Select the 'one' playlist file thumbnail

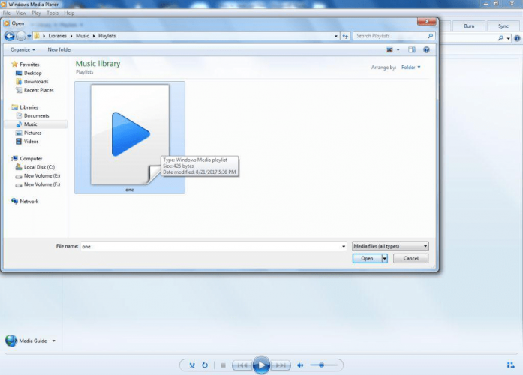click(130, 137)
